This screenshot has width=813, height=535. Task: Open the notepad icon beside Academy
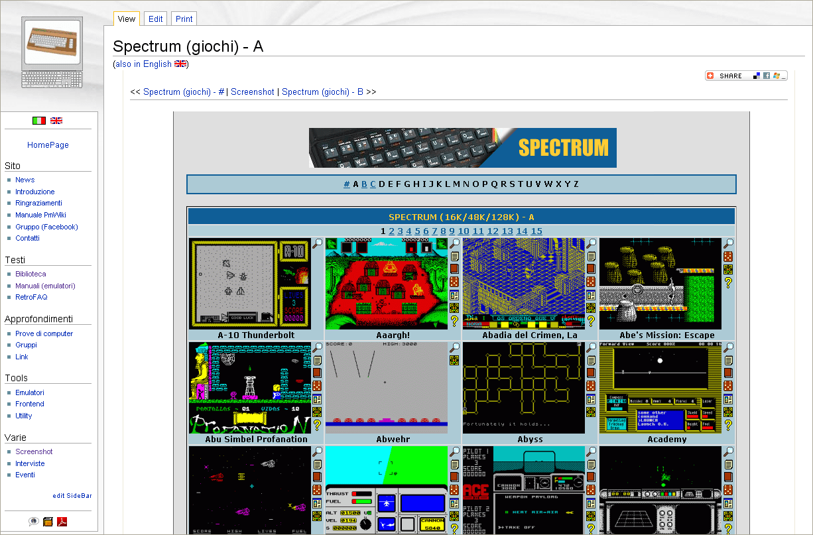pyautogui.click(x=728, y=360)
